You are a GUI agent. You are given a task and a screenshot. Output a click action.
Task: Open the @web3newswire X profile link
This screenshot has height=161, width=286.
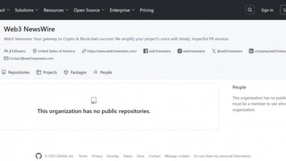230,51
